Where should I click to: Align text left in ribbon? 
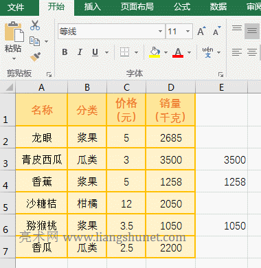point(237,52)
